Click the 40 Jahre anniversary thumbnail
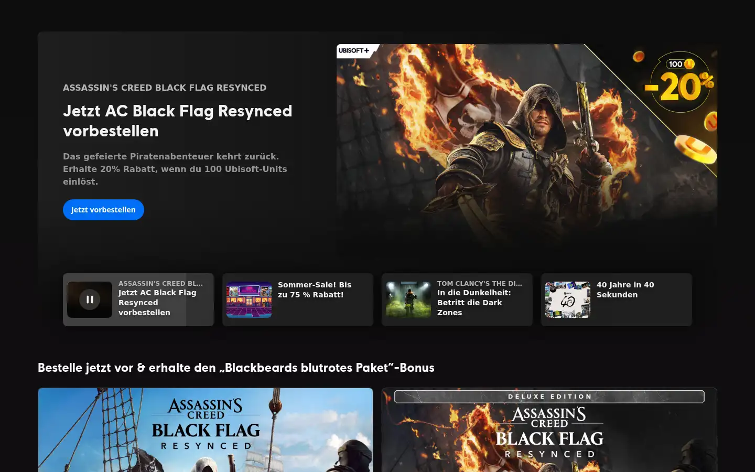Viewport: 755px width, 472px height. 568,299
